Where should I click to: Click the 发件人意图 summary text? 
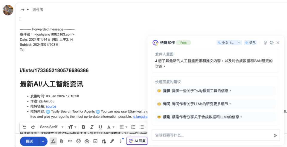(214, 63)
